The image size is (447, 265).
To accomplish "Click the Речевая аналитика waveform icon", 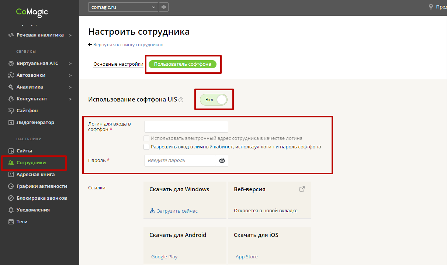I will pyautogui.click(x=11, y=35).
